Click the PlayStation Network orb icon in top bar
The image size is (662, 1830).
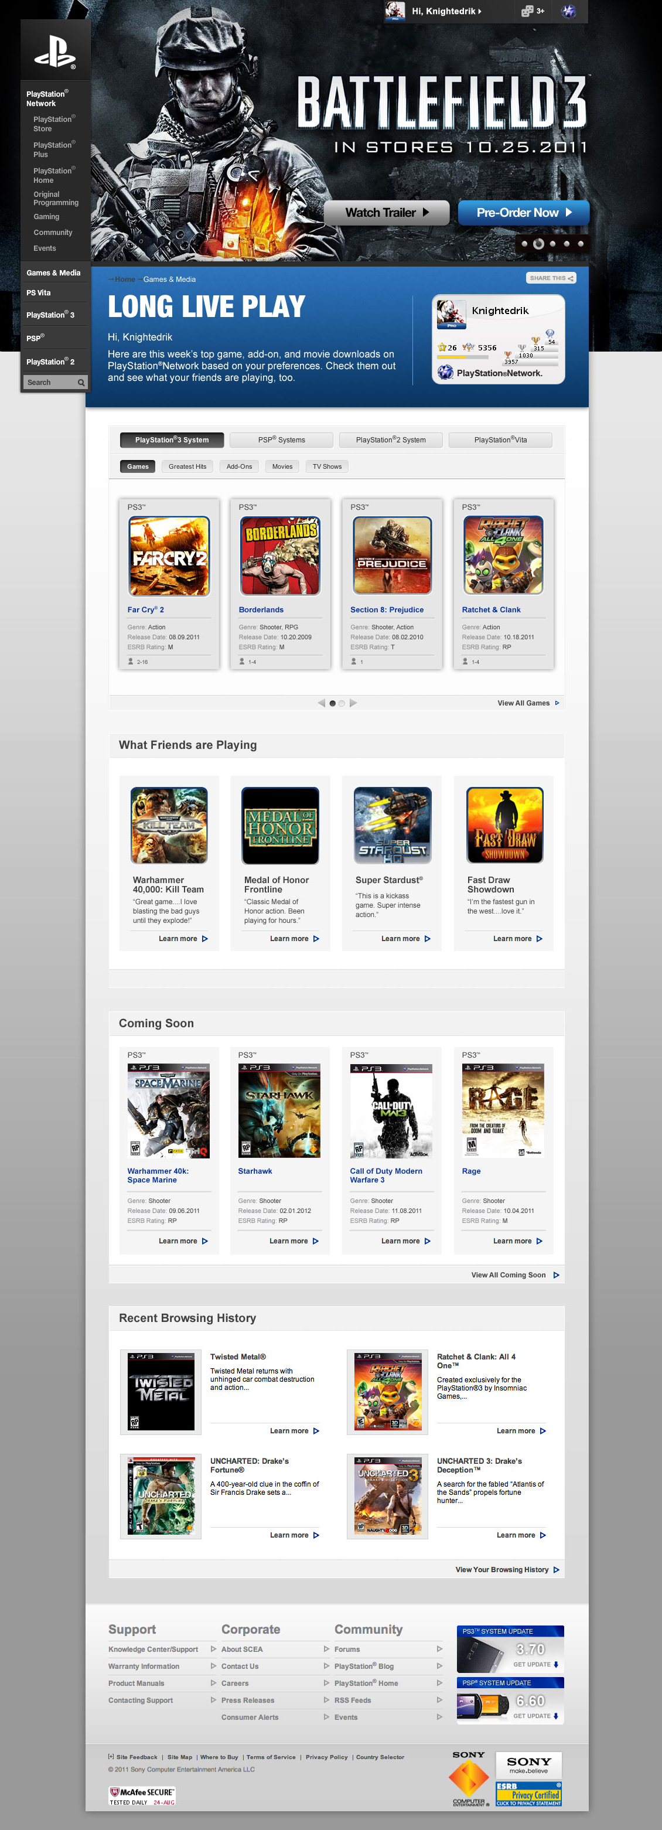[569, 11]
